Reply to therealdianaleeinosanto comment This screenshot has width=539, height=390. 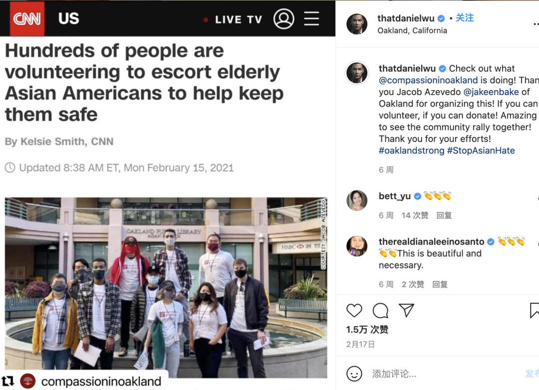440,284
